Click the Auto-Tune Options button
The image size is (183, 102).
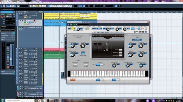[x=146, y=29]
